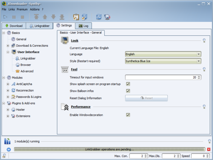
Task: Open the Links menu
Action: coord(11,10)
